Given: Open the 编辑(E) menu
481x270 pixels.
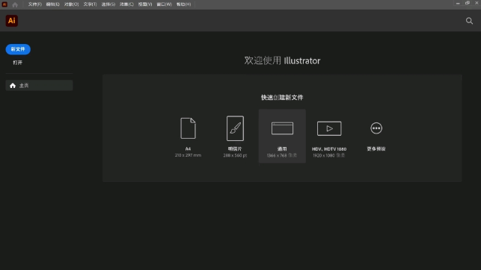Looking at the screenshot, I should [x=52, y=4].
